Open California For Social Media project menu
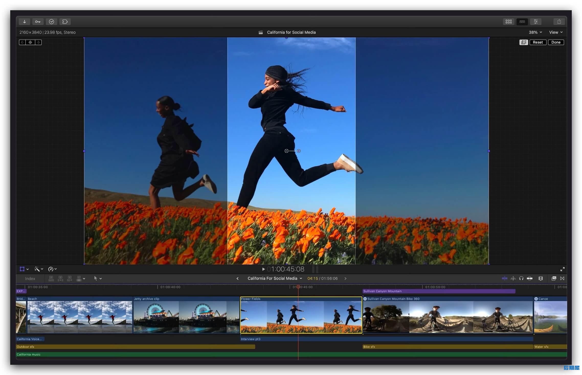 click(275, 278)
